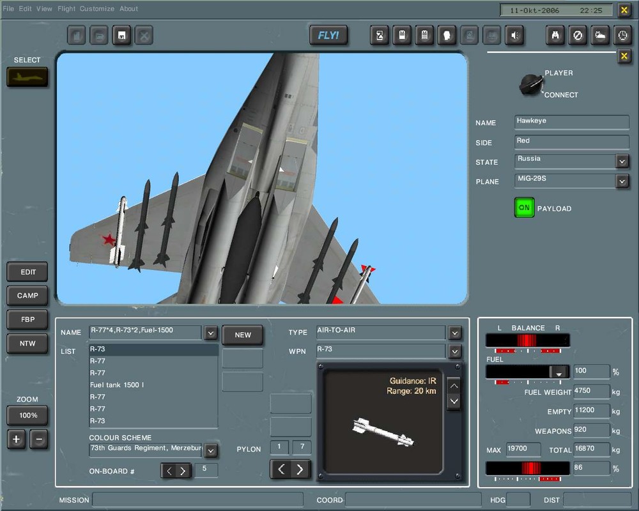Image resolution: width=639 pixels, height=511 pixels.
Task: Go to next pylon arrow
Action: pyautogui.click(x=300, y=469)
